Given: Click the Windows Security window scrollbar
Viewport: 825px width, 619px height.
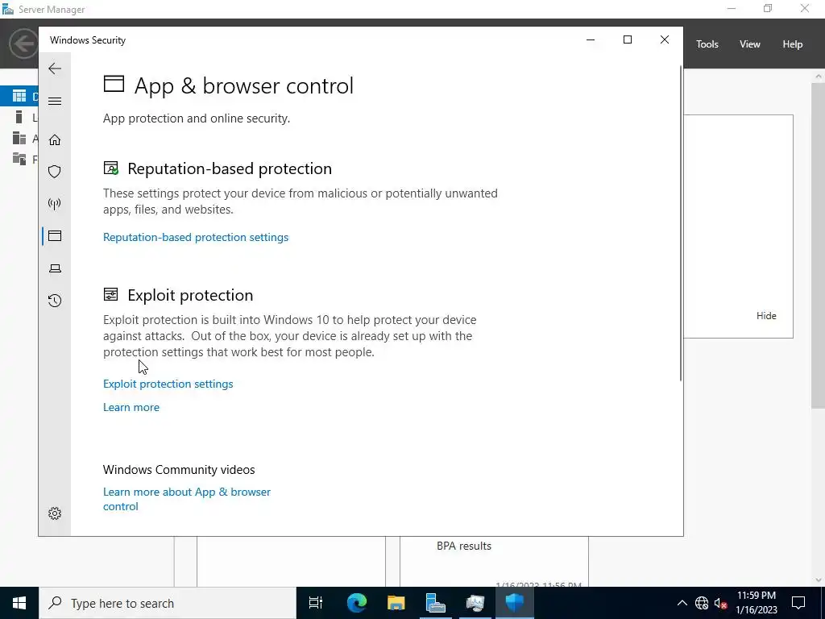Looking at the screenshot, I should tap(682, 223).
